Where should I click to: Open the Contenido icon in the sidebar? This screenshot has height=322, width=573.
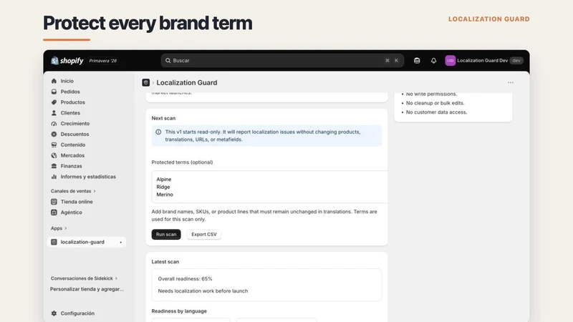click(x=54, y=145)
